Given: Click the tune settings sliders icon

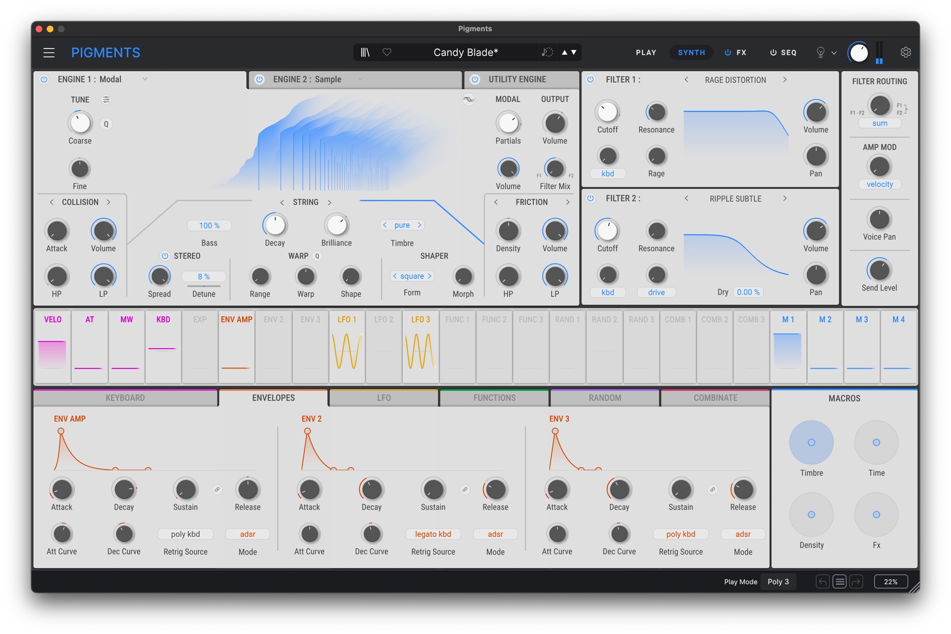Looking at the screenshot, I should click(106, 100).
